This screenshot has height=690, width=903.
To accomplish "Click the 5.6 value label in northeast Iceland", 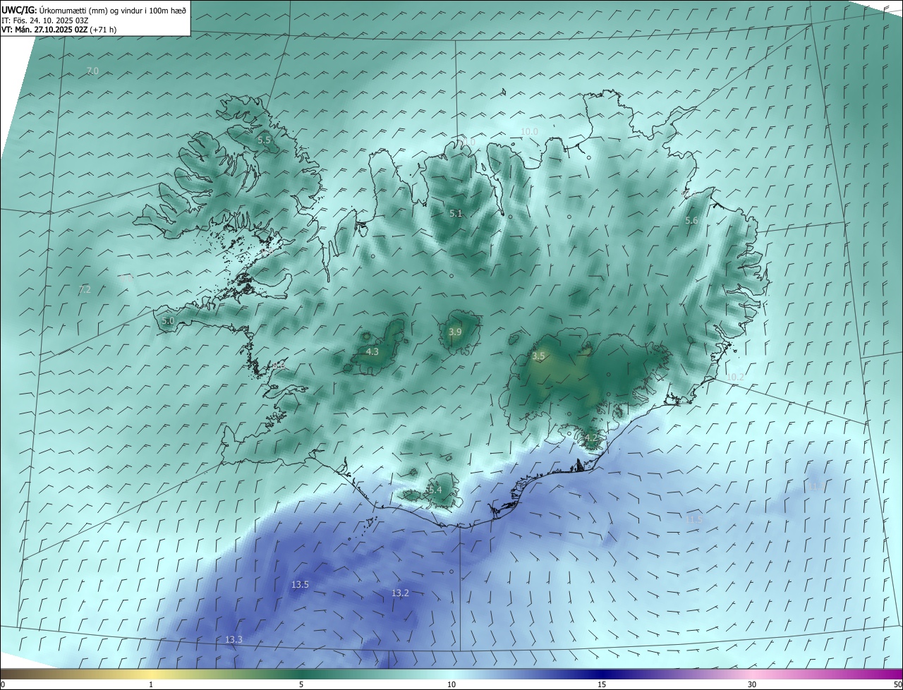I will pos(691,221).
